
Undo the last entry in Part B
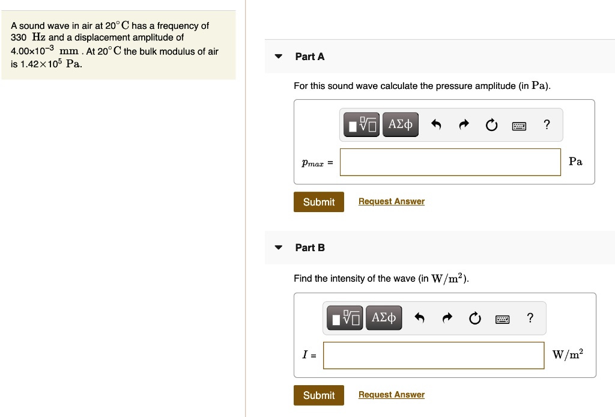coord(420,318)
